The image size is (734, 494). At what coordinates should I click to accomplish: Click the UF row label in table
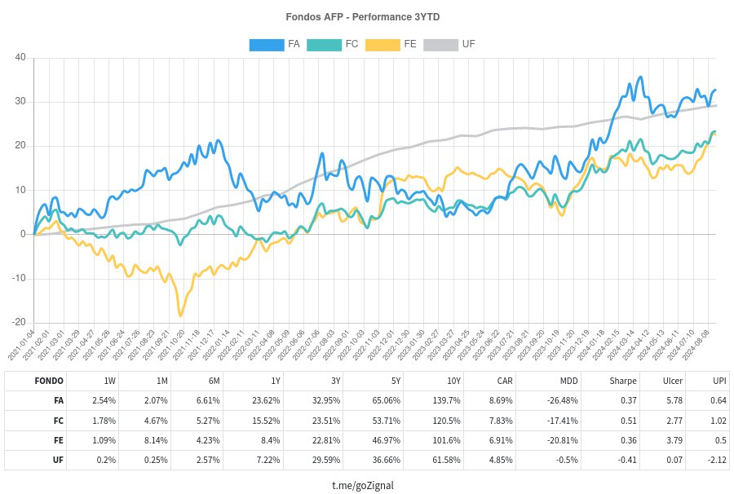pyautogui.click(x=58, y=460)
